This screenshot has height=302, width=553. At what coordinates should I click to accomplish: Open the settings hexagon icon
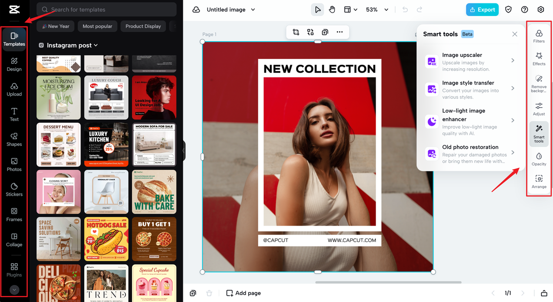point(541,10)
